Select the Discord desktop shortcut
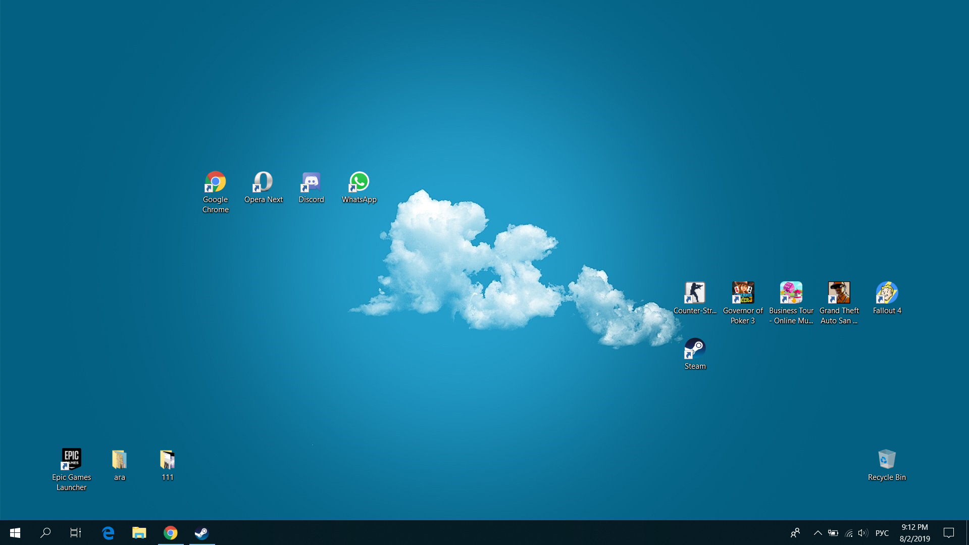This screenshot has width=969, height=545. pyautogui.click(x=311, y=187)
